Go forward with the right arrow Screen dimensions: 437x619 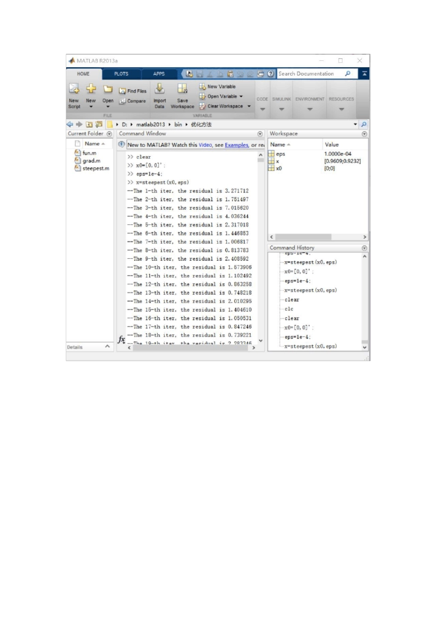point(79,124)
